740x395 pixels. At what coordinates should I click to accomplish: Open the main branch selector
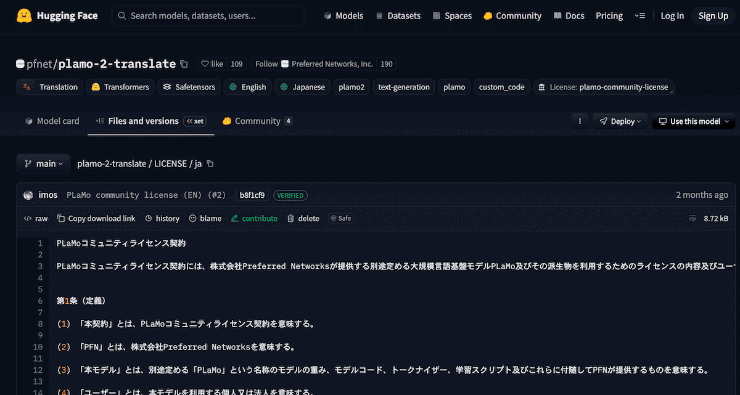43,163
